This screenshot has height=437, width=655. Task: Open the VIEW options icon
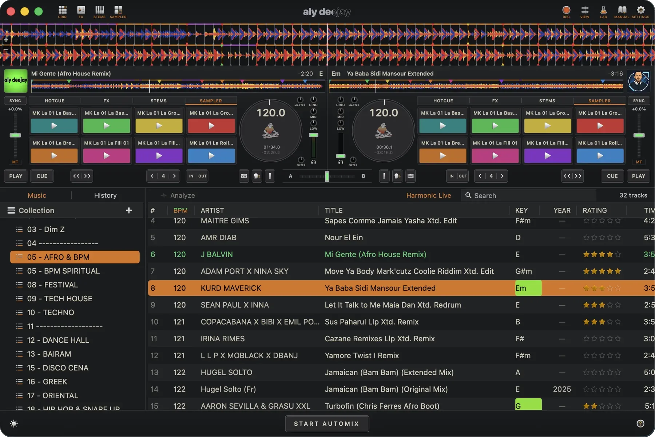pos(585,12)
